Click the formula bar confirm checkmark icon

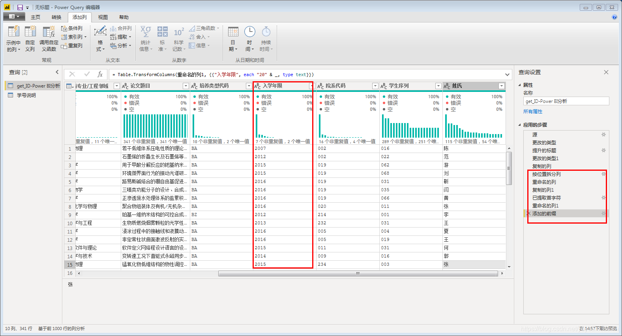(87, 74)
